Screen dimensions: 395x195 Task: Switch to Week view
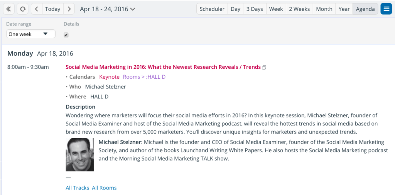pyautogui.click(x=276, y=9)
